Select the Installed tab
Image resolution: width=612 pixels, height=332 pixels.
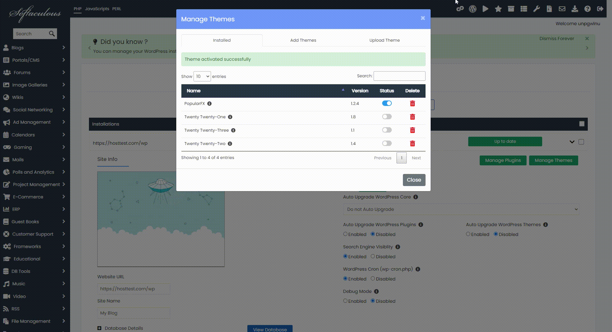tap(222, 40)
